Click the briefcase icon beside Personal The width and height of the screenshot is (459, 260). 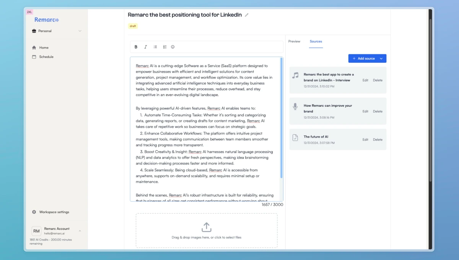[x=34, y=31]
